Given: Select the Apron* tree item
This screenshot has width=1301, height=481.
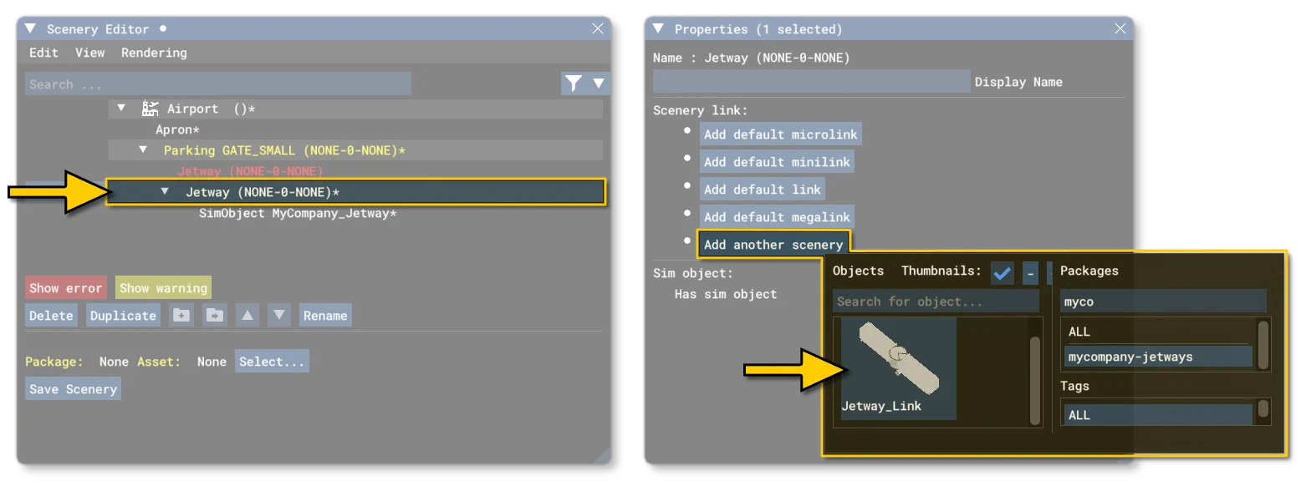Looking at the screenshot, I should [178, 129].
